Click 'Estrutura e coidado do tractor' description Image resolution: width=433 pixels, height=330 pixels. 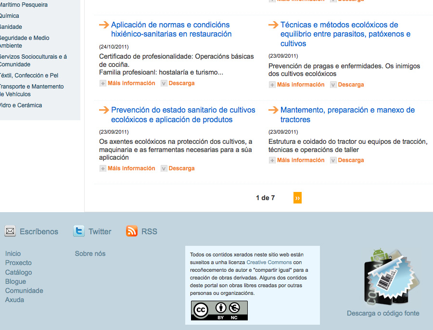348,146
